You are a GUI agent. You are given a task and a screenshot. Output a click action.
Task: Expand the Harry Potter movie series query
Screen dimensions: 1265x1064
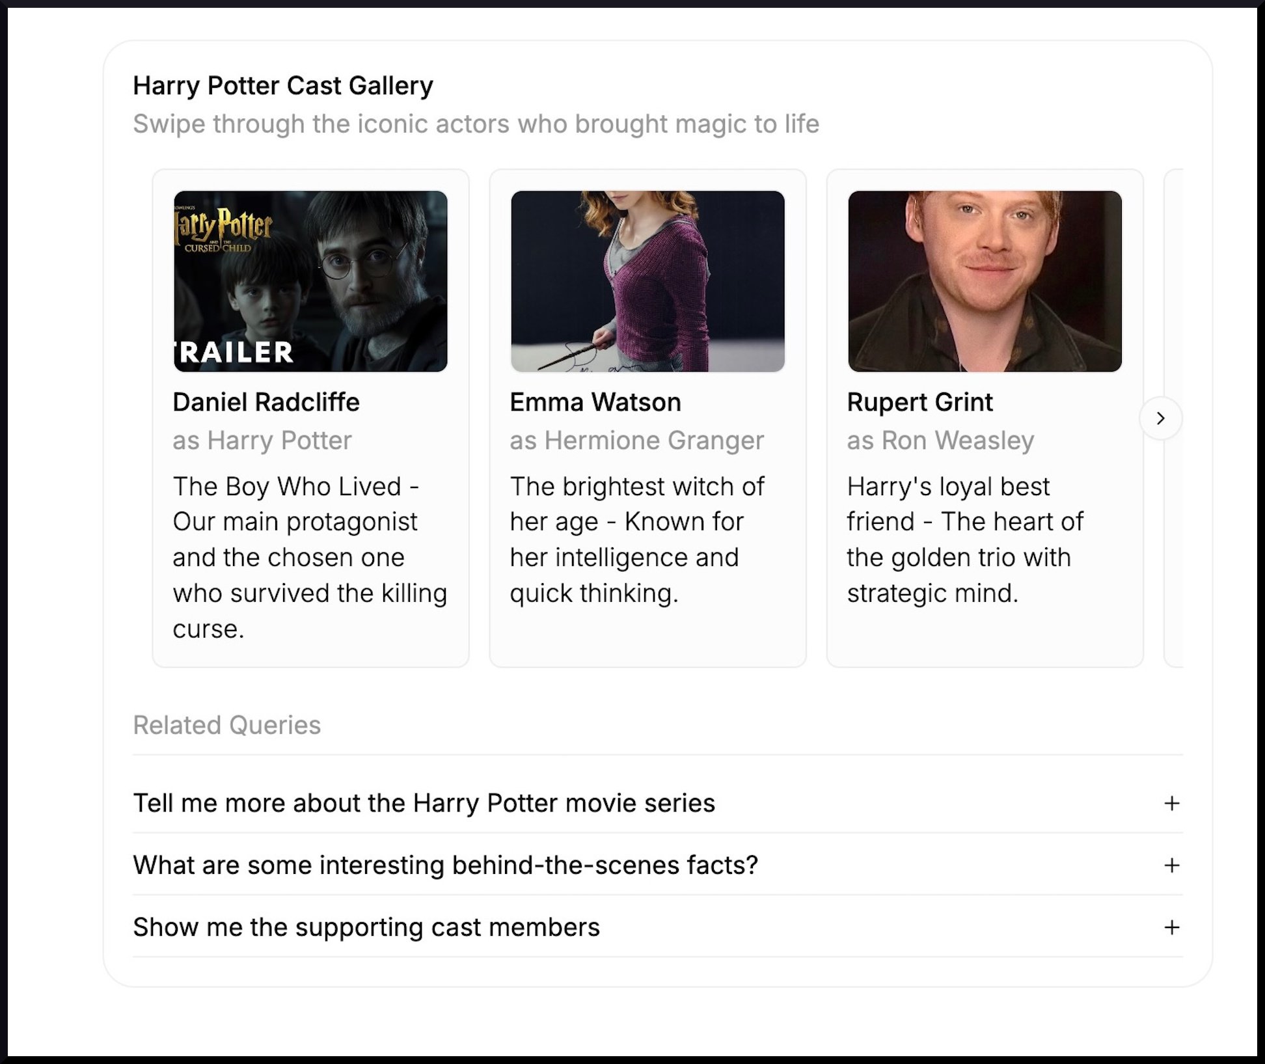pyautogui.click(x=1171, y=803)
